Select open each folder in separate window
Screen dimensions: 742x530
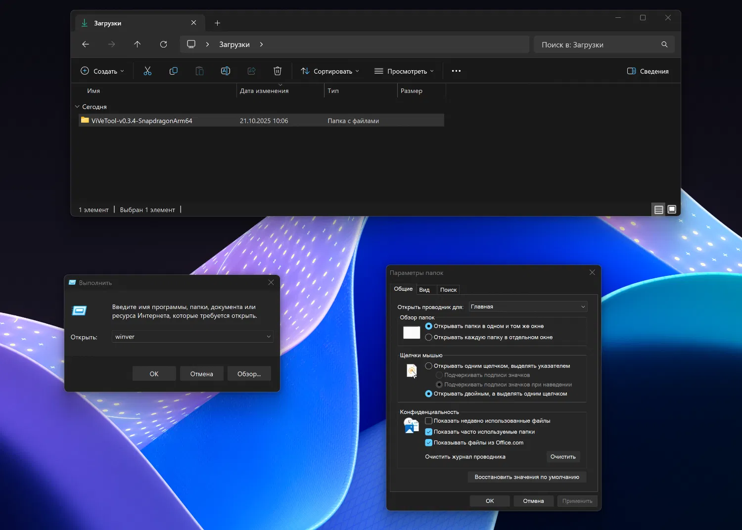(x=429, y=337)
